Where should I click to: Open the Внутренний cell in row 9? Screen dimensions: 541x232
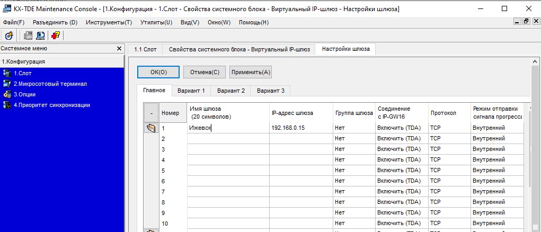497,213
